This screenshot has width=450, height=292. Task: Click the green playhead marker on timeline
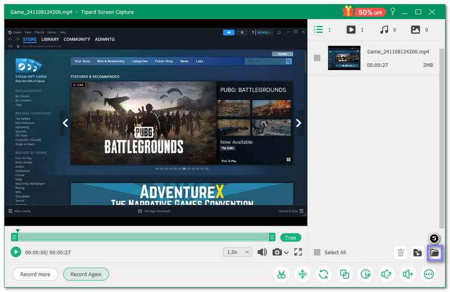click(x=17, y=231)
